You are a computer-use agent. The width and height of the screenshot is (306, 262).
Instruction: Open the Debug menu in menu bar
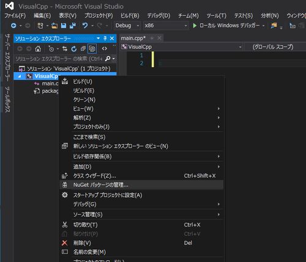click(159, 15)
